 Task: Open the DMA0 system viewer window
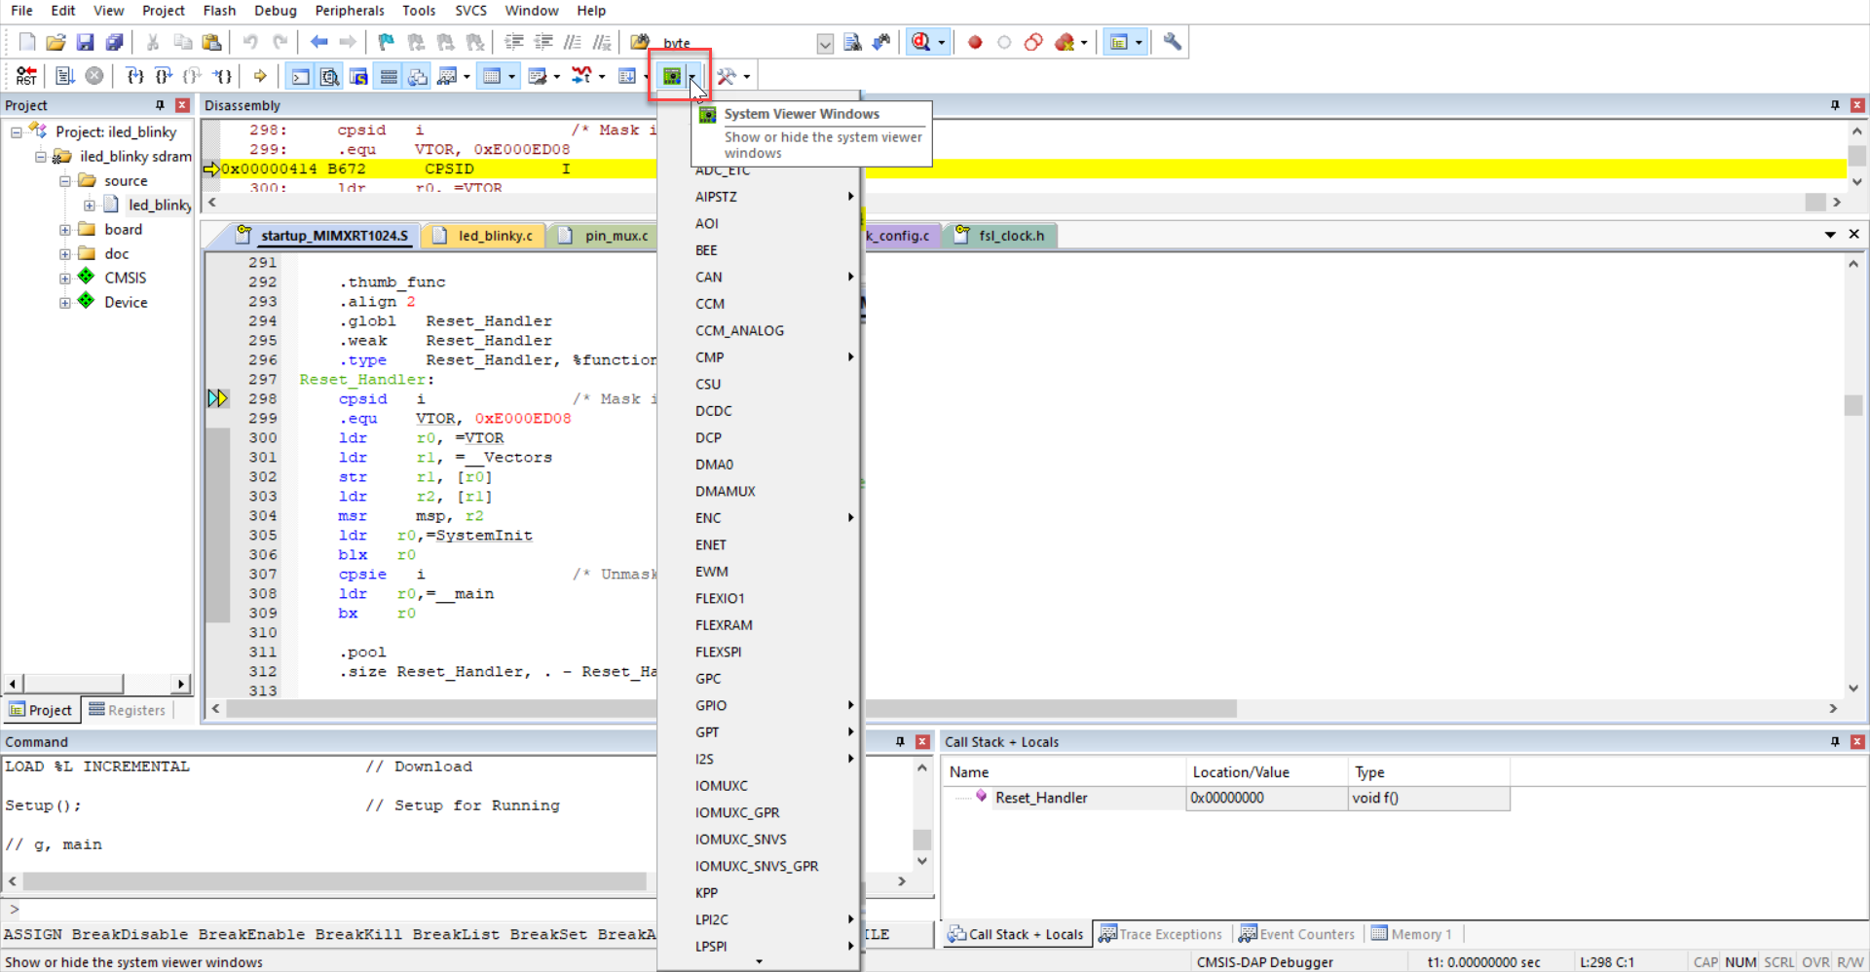pos(714,465)
